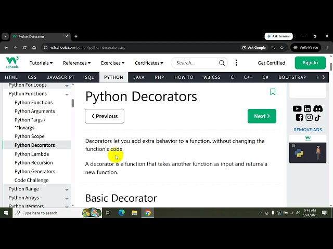Expand the Python Range section
This screenshot has height=249, width=333.
click(x=67, y=190)
